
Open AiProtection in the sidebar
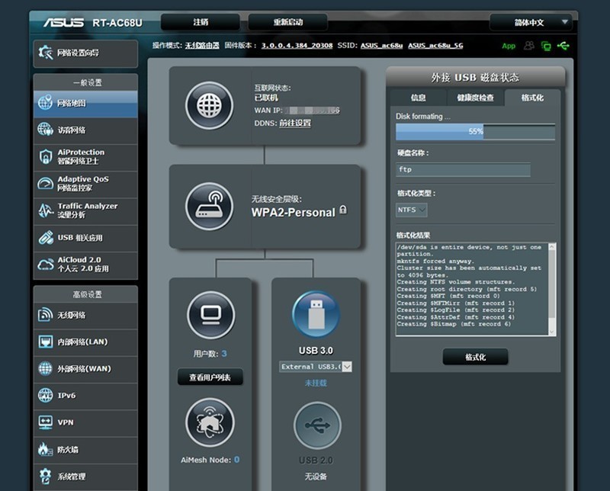85,157
